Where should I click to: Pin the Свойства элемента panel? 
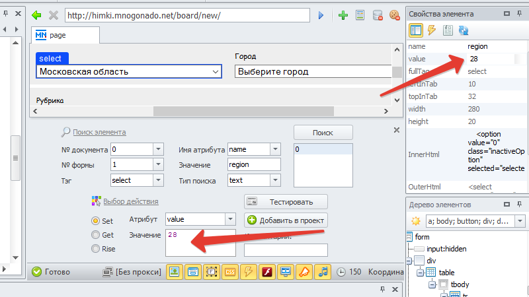click(520, 14)
